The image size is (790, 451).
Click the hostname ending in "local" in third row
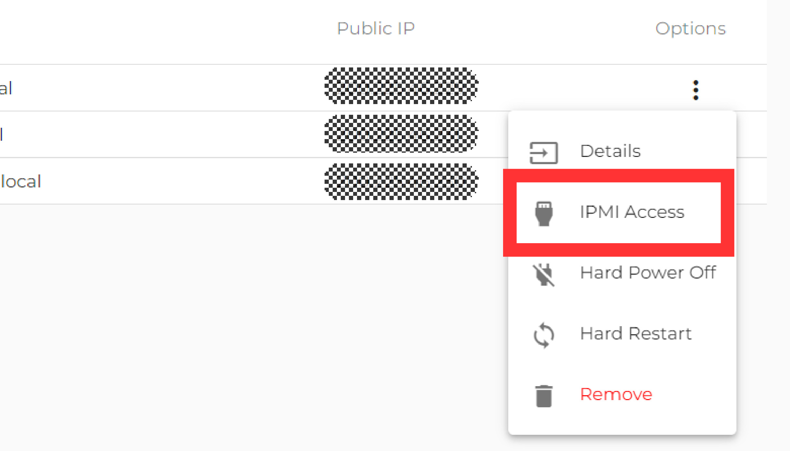point(21,182)
